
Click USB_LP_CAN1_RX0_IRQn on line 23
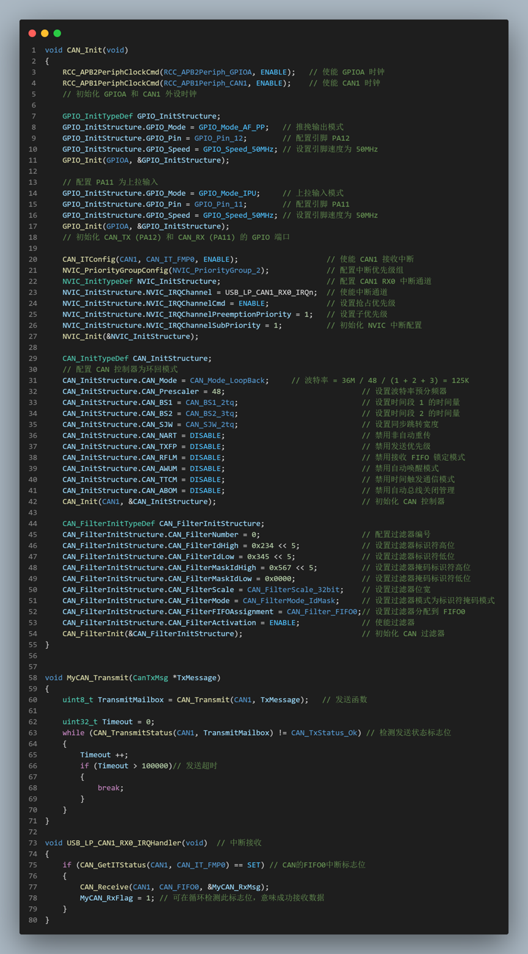point(271,292)
